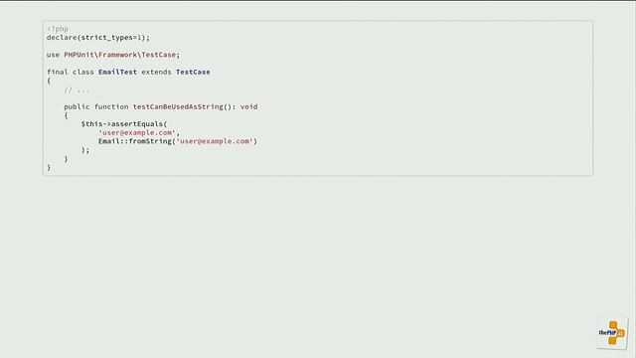This screenshot has width=636, height=358.
Task: Click 'TestCase' after the extends keyword
Action: [193, 72]
